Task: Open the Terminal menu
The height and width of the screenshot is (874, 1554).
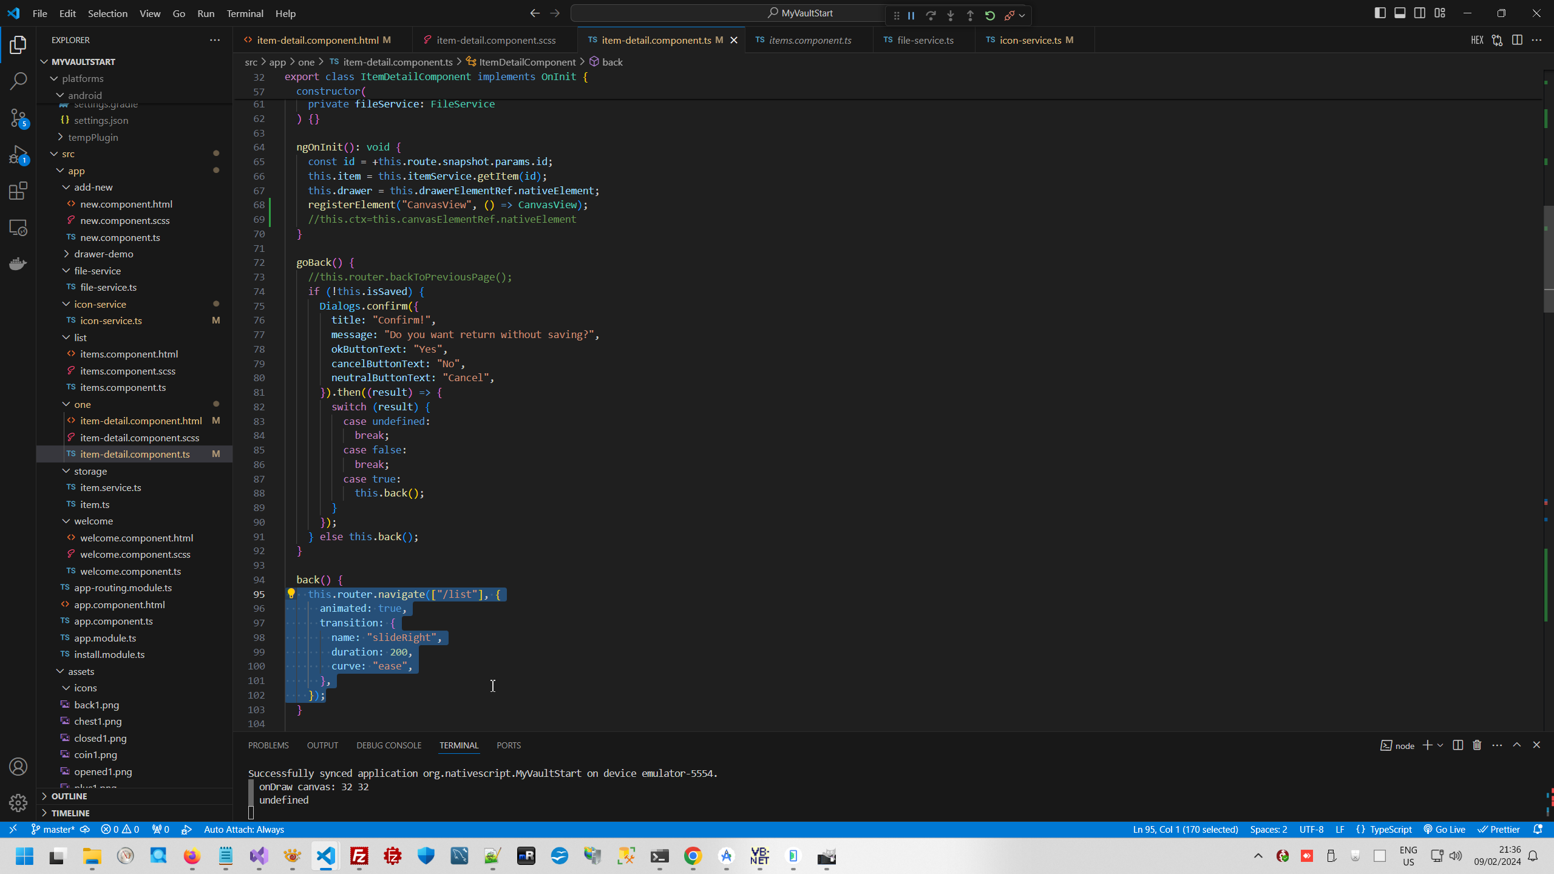Action: click(245, 13)
